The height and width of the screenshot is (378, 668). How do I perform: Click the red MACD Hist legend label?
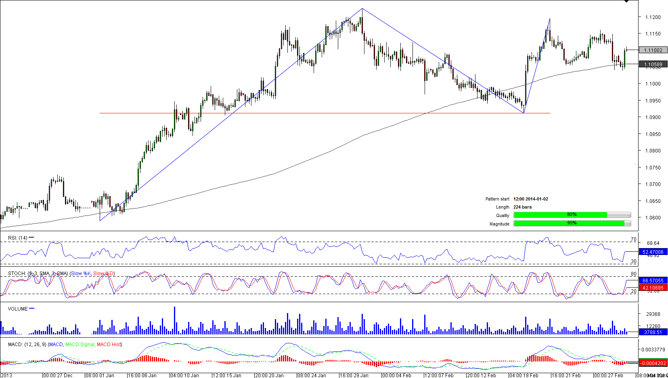pyautogui.click(x=109, y=345)
